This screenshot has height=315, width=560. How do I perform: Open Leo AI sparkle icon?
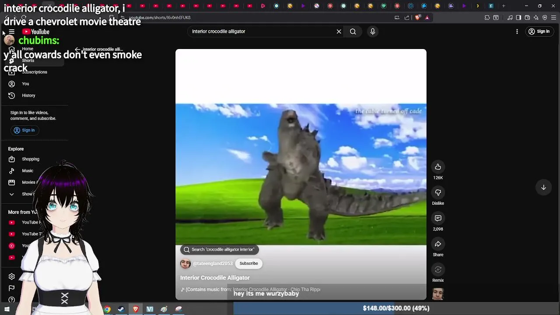click(536, 17)
